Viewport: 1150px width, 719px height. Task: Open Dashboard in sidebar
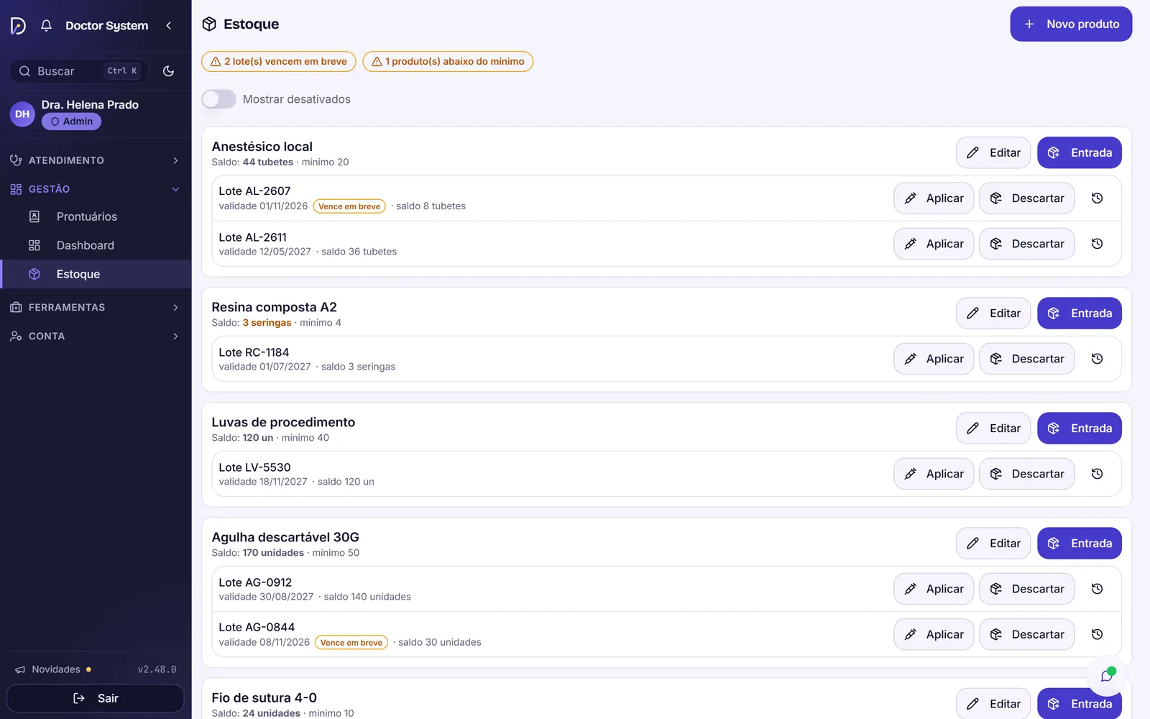pyautogui.click(x=96, y=245)
